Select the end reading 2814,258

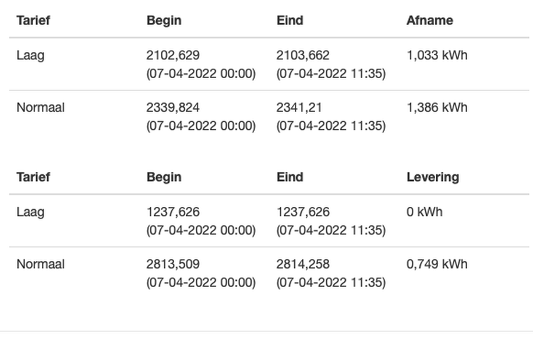click(303, 264)
